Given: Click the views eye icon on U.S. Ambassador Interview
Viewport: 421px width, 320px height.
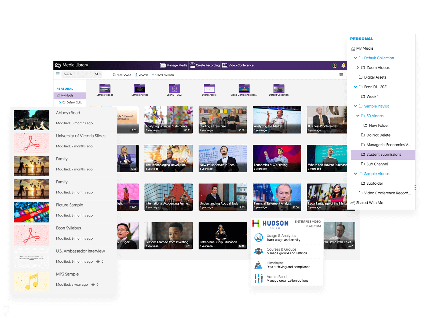Looking at the screenshot, I should click(x=98, y=262).
